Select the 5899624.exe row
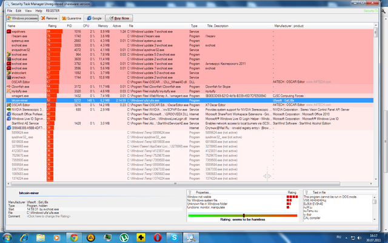 pyautogui.click(x=190, y=132)
